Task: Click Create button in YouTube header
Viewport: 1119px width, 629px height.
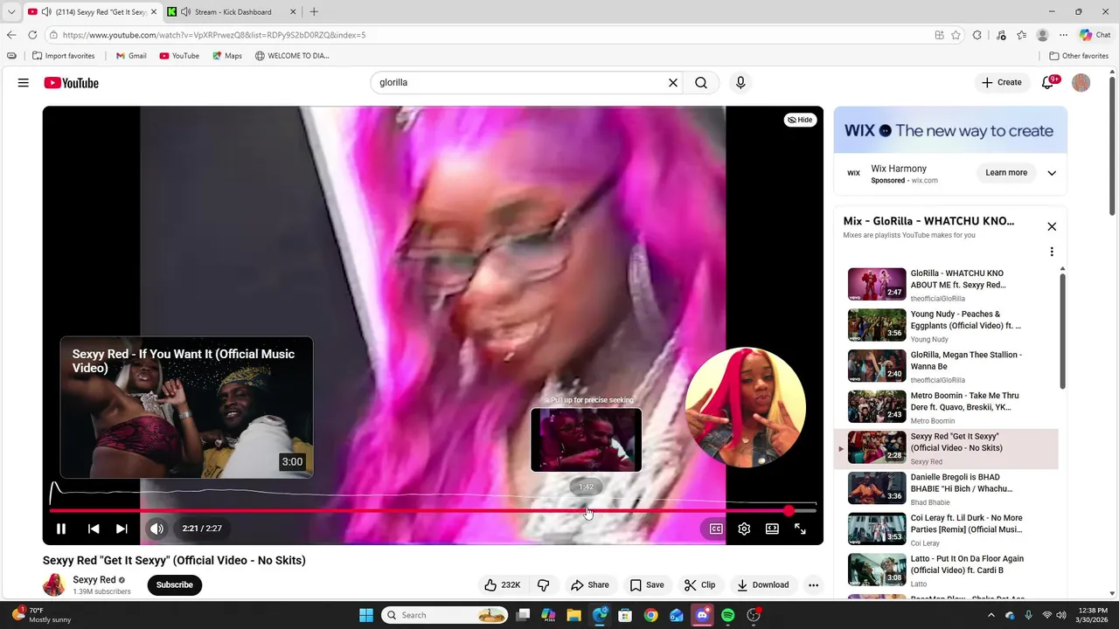Action: coord(1001,83)
